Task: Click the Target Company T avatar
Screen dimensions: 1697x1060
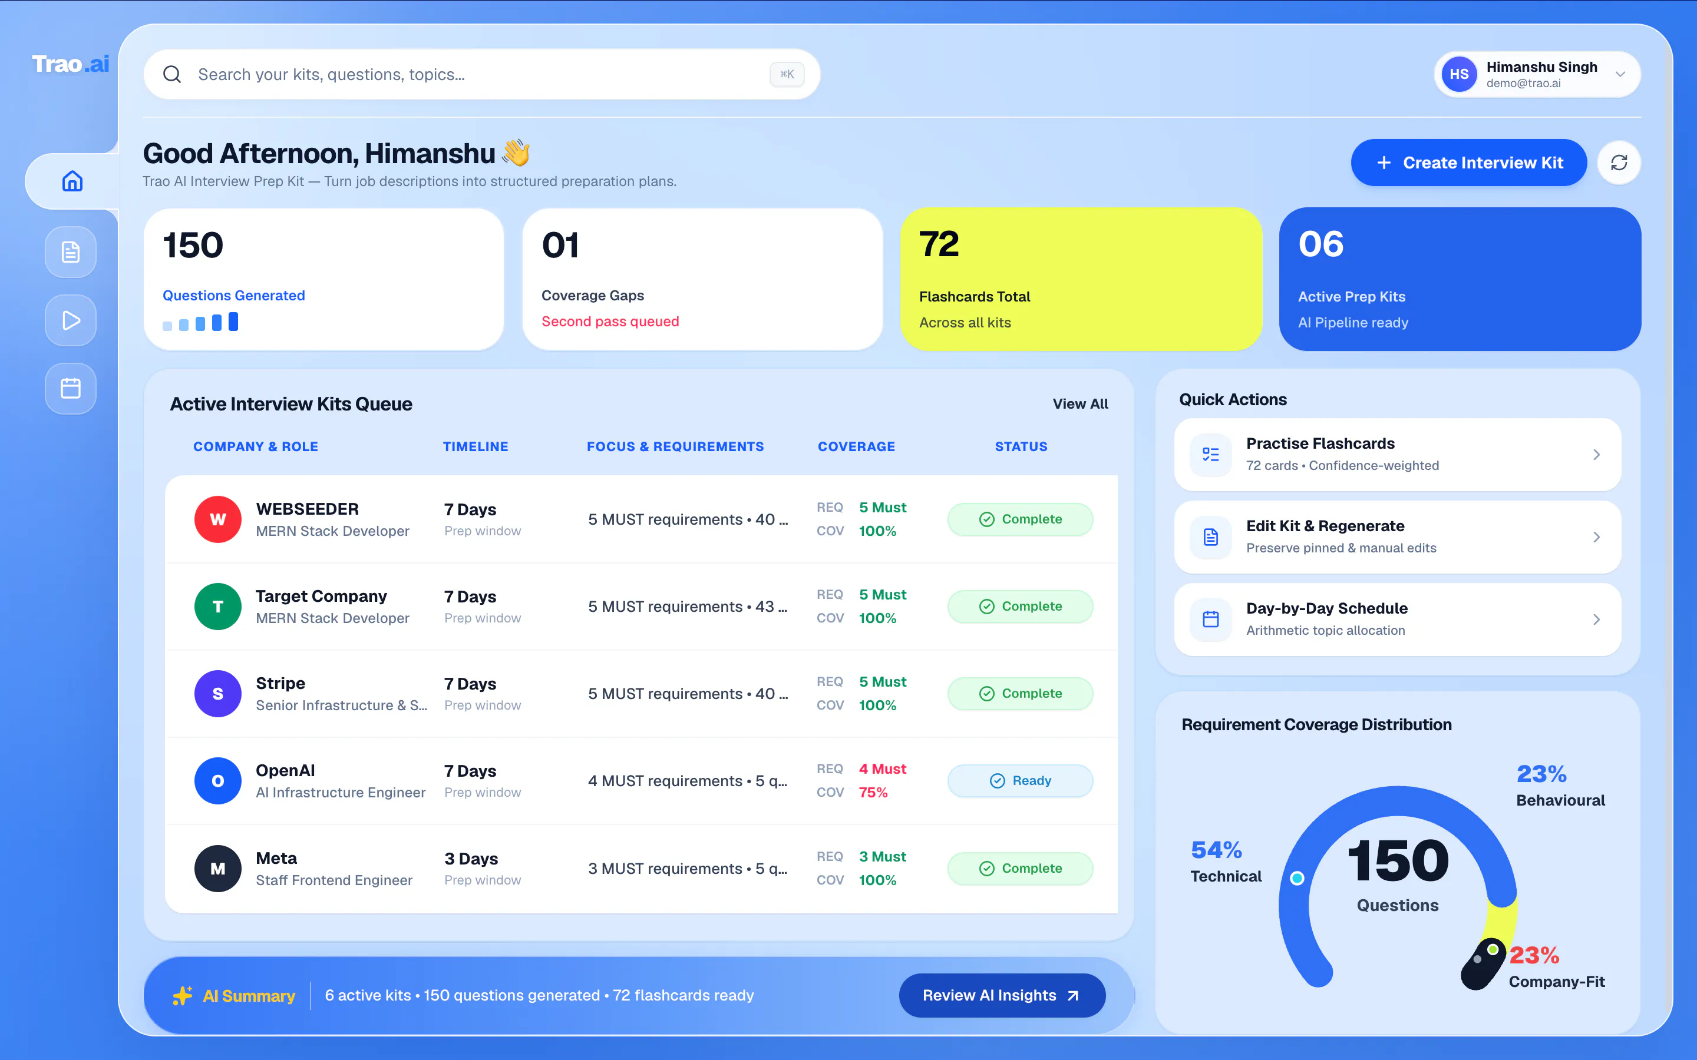Action: click(x=218, y=606)
